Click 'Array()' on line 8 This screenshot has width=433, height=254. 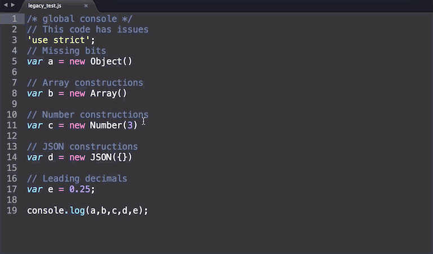(108, 93)
